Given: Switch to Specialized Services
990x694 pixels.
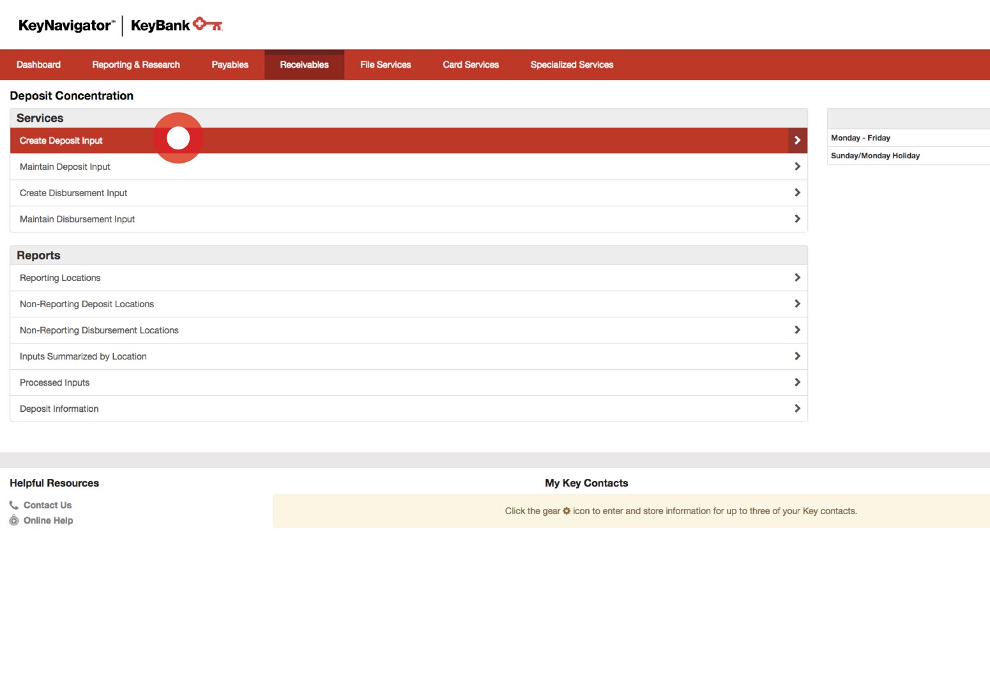Looking at the screenshot, I should point(571,64).
